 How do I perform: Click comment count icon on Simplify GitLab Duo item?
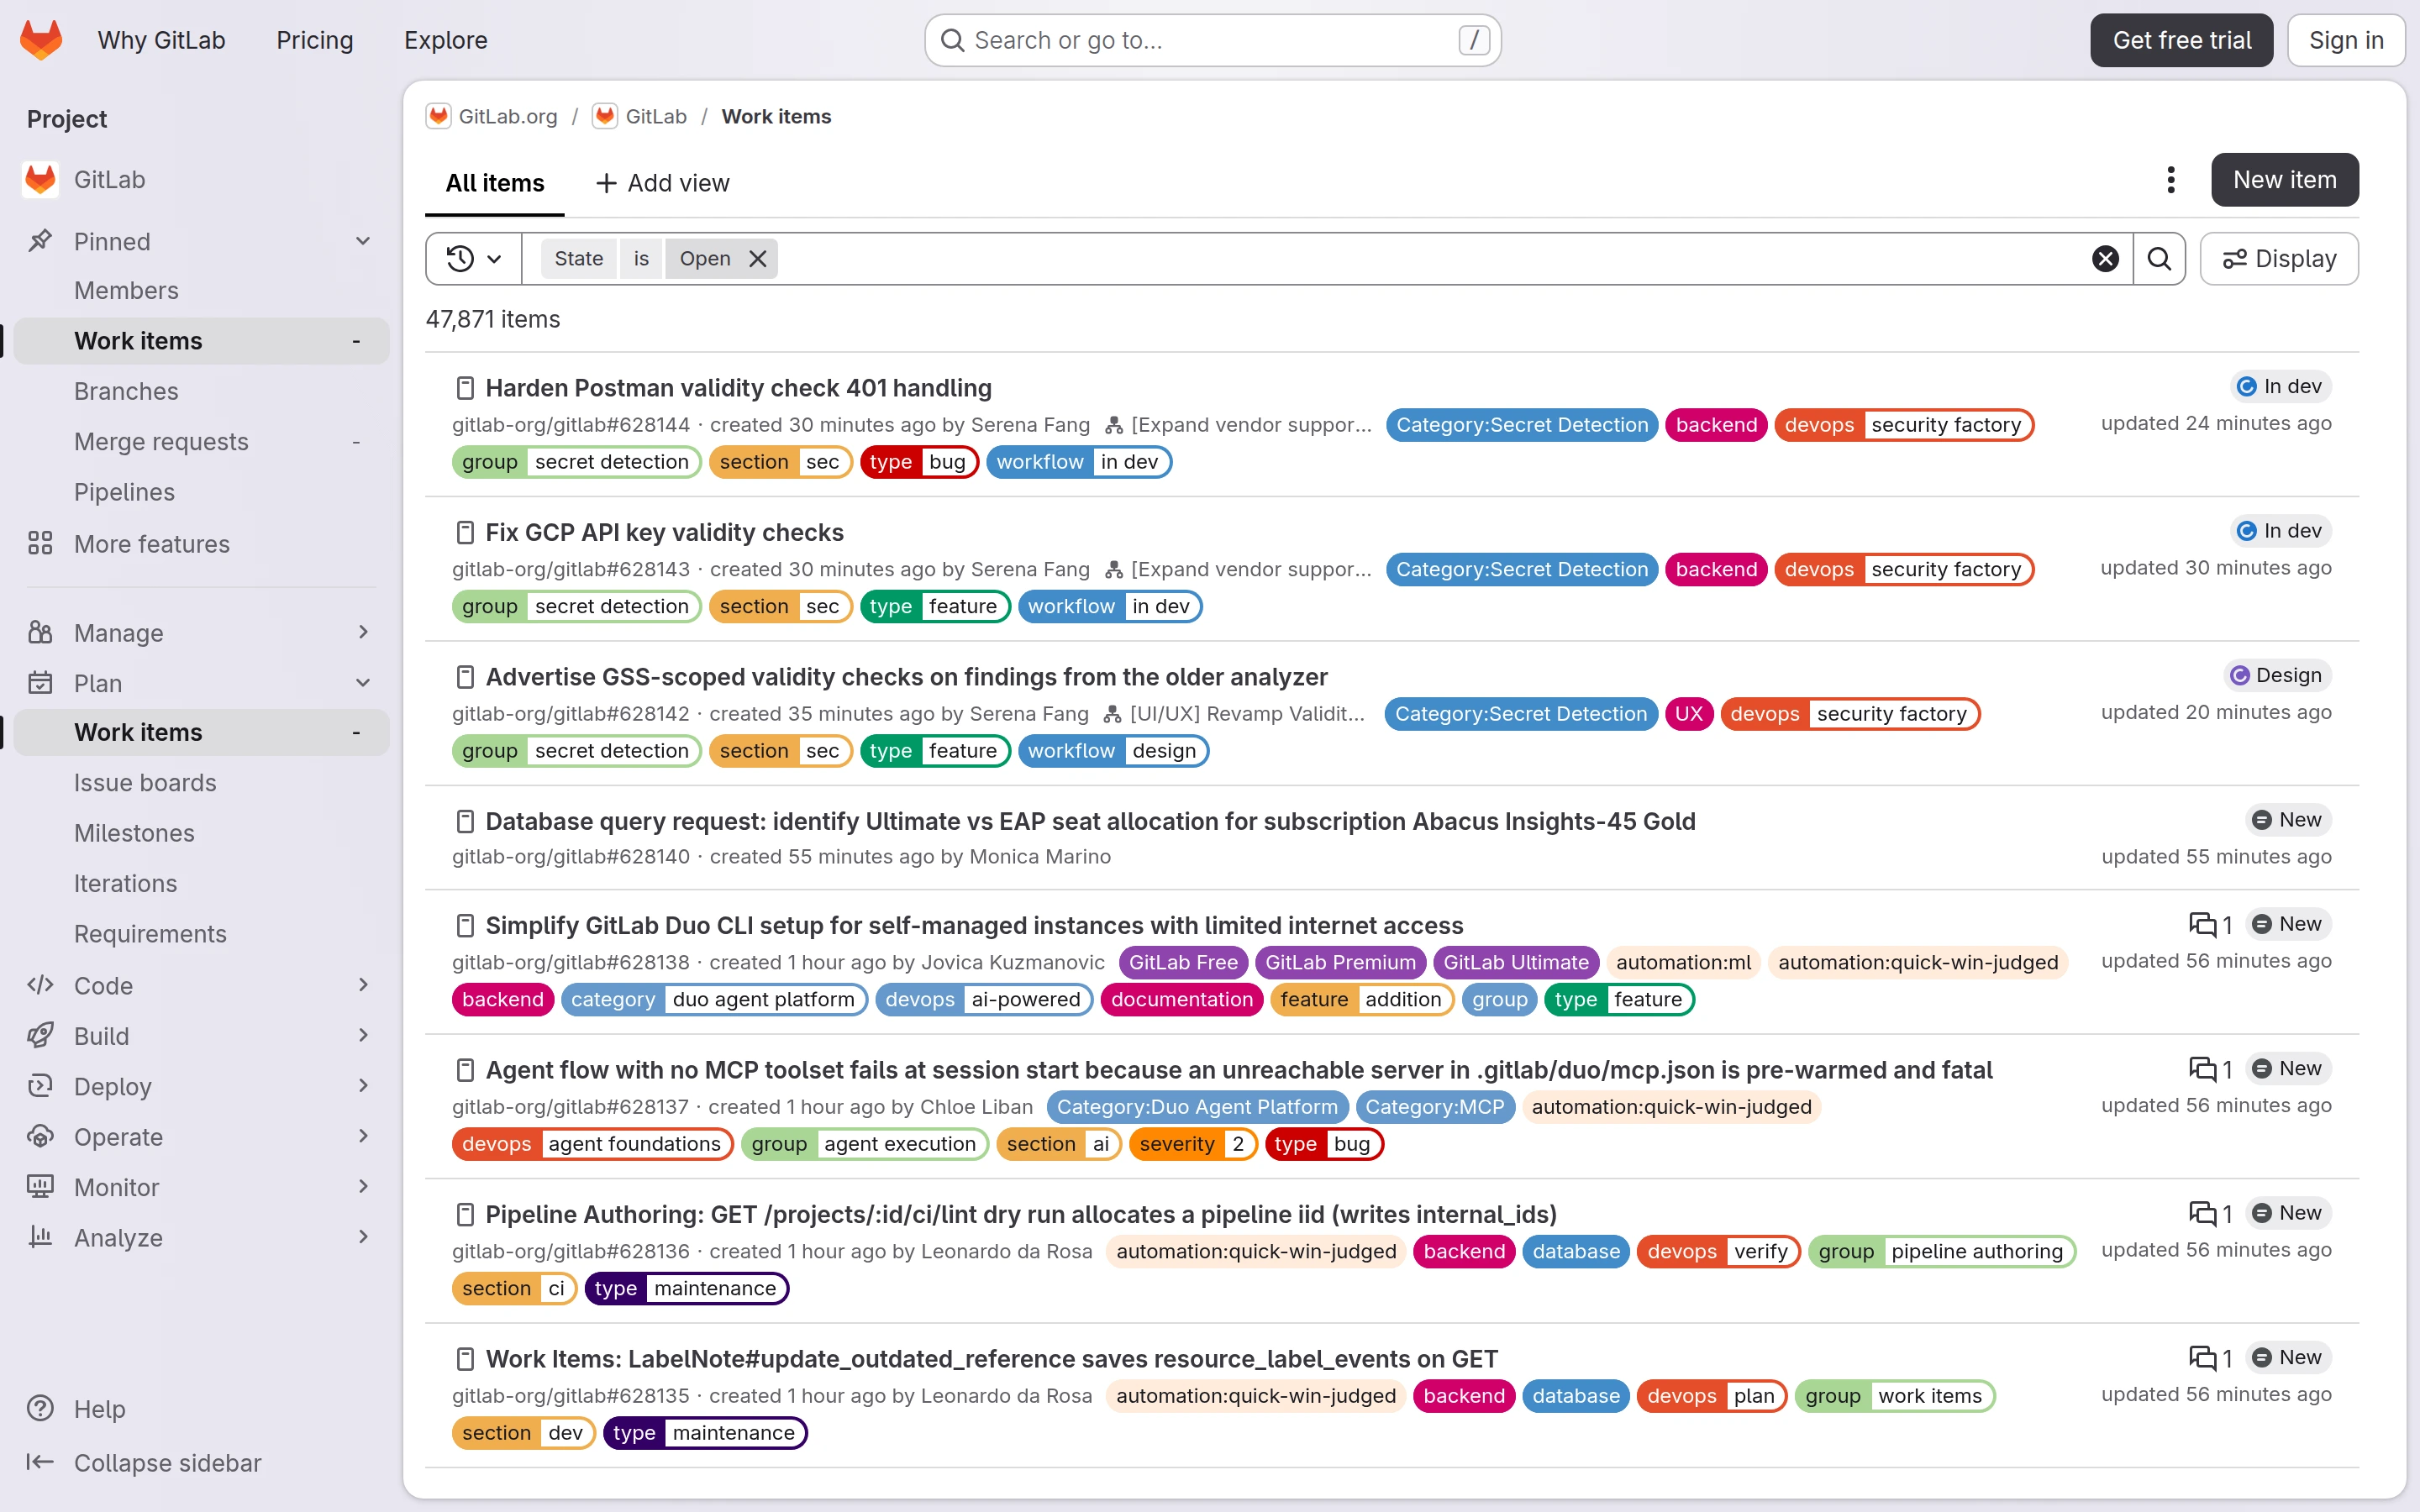2203,925
